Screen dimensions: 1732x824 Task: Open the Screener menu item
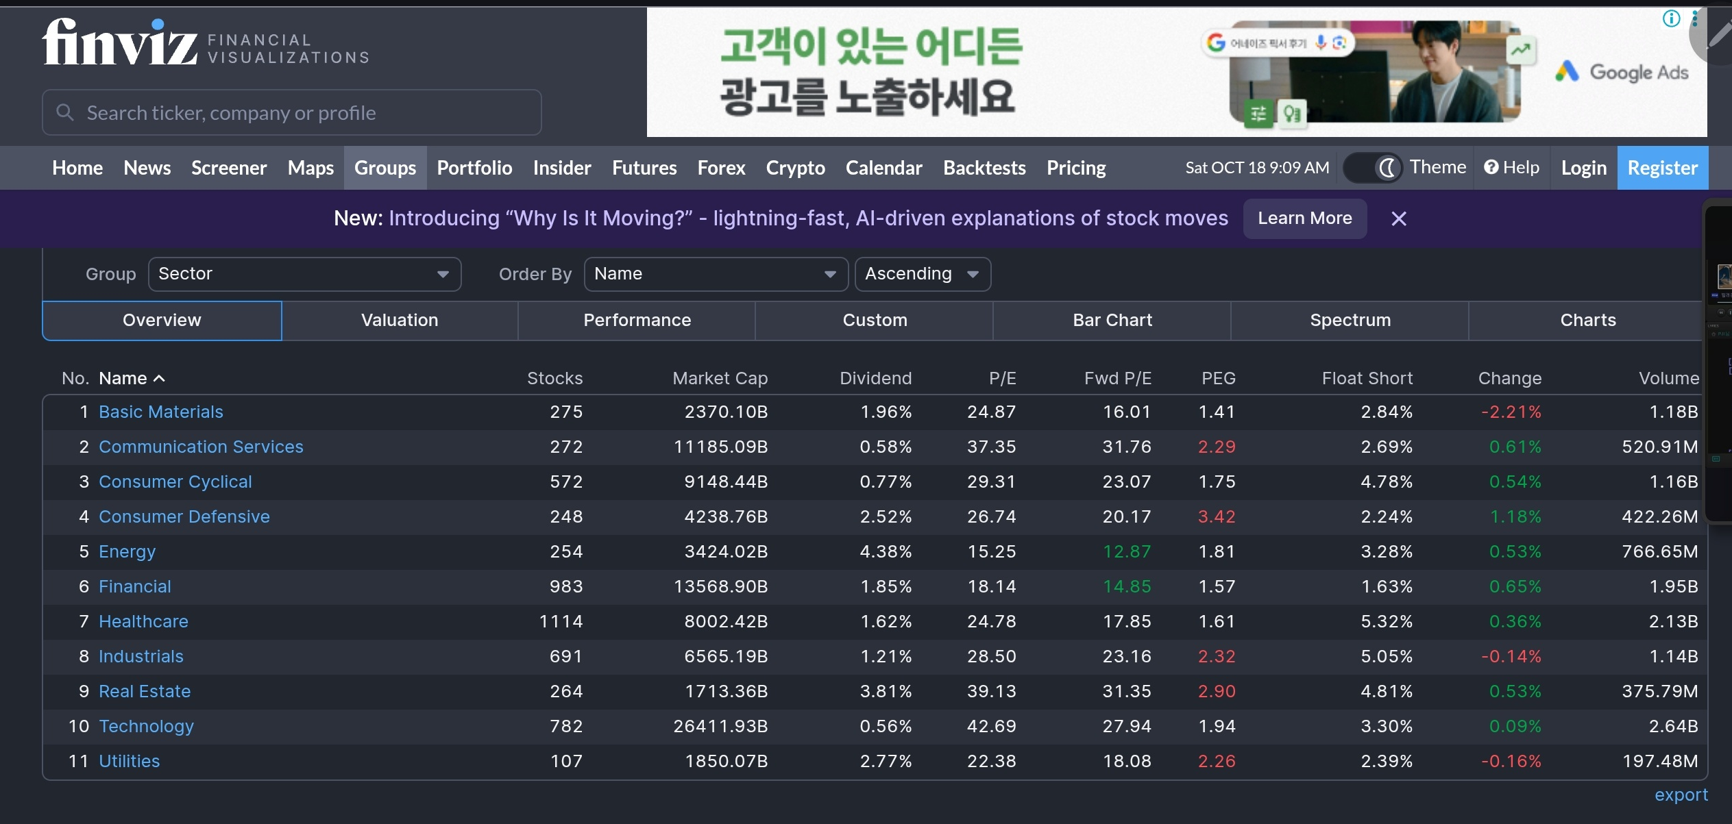pyautogui.click(x=229, y=168)
